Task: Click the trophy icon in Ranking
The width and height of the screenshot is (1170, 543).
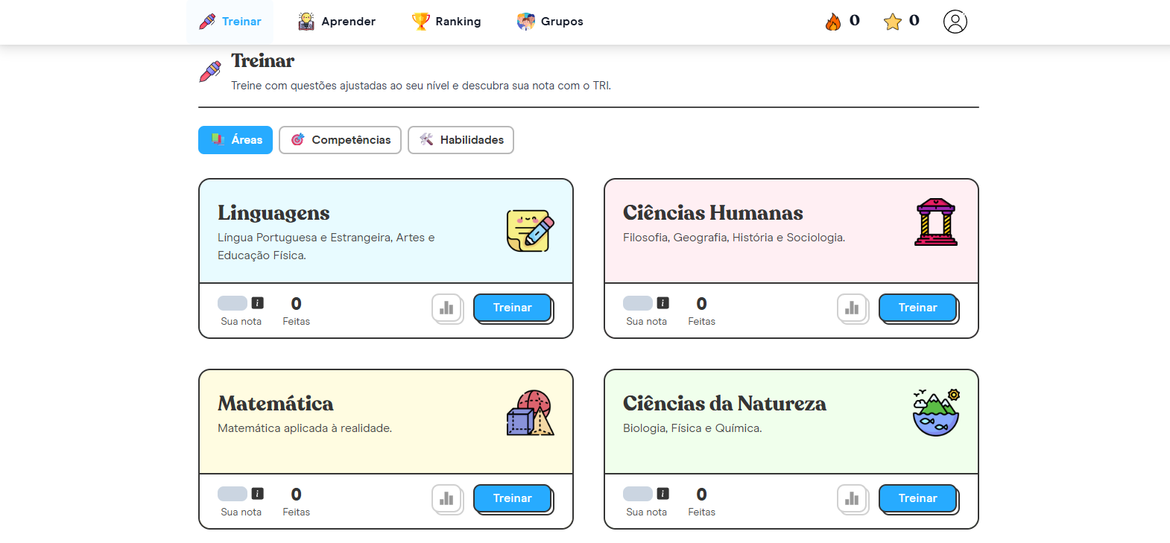Action: coord(421,22)
